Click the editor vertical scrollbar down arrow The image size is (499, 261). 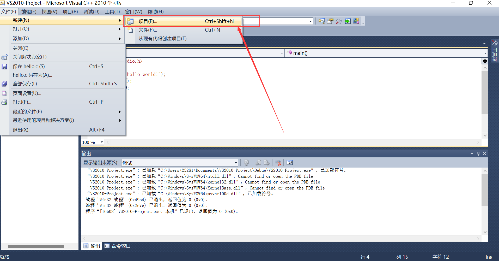[x=485, y=136]
